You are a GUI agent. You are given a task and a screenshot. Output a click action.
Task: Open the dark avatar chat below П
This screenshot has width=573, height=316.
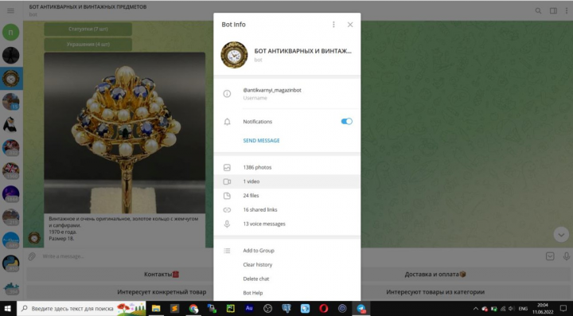[x=11, y=56]
